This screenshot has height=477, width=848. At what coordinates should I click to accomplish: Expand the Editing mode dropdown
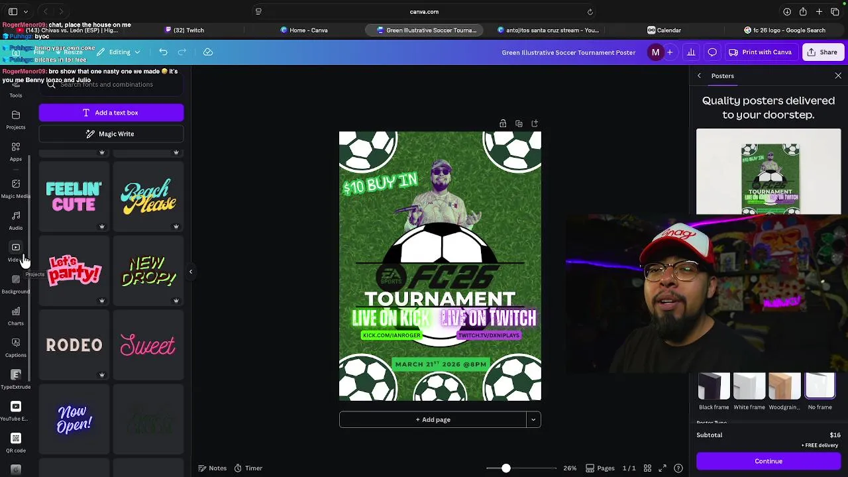tap(119, 52)
